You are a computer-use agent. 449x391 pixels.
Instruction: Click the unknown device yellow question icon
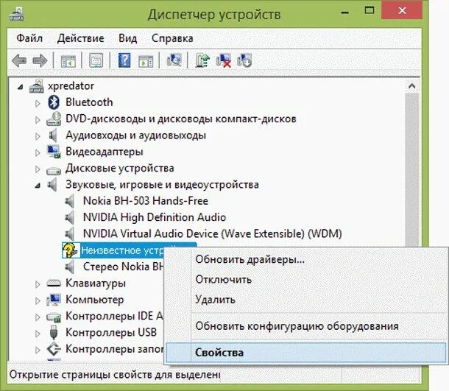(x=70, y=250)
